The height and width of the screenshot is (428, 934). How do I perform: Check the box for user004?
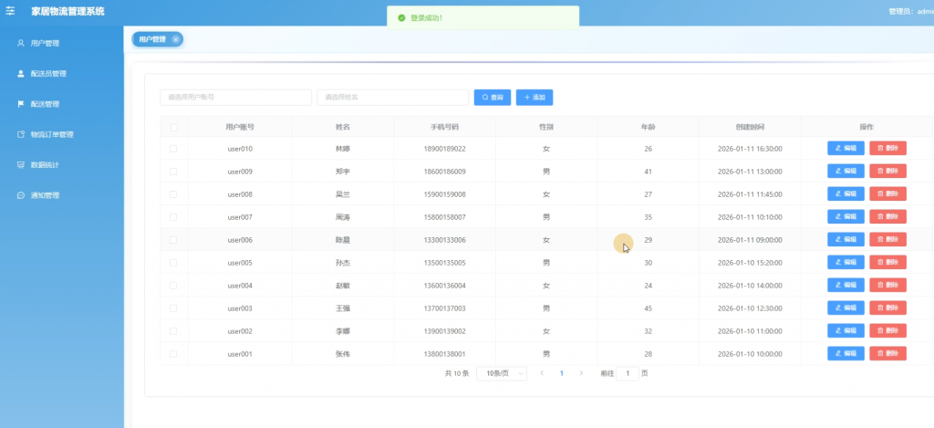click(173, 286)
